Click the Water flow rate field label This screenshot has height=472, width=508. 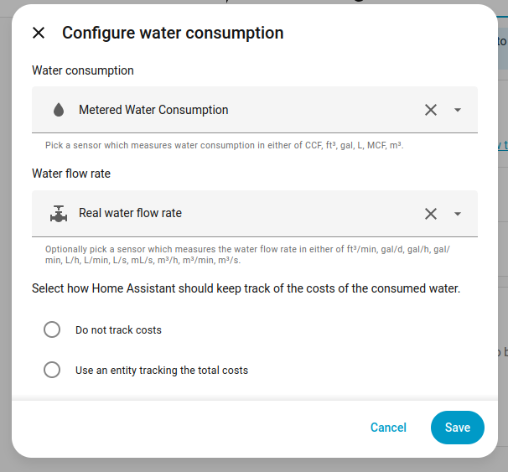coord(71,174)
